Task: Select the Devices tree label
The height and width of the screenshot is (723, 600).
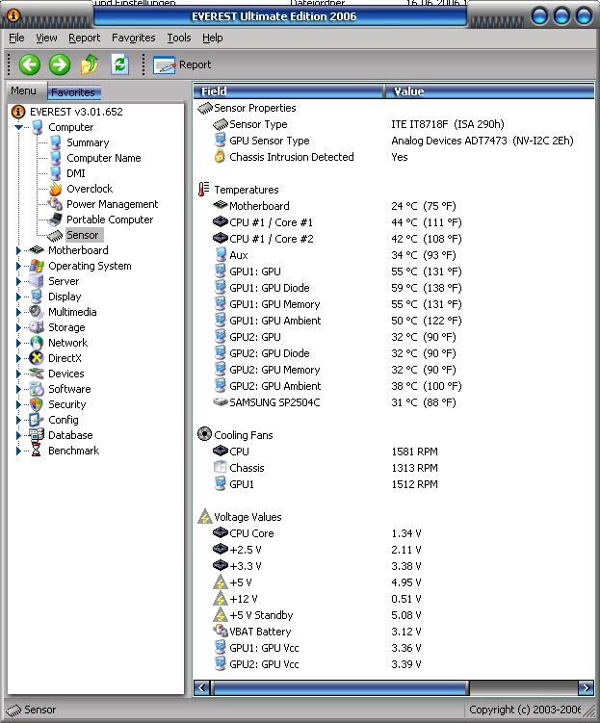Action: click(66, 374)
